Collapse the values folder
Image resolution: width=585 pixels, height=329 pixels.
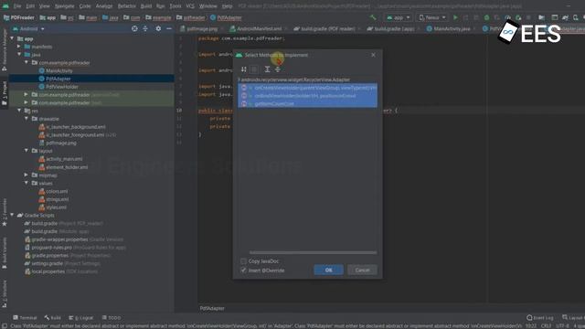pyautogui.click(x=27, y=183)
